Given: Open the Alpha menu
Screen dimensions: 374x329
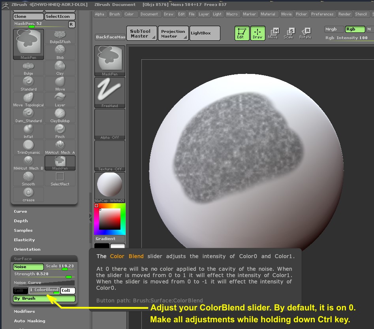Looking at the screenshot, I should coord(100,14).
